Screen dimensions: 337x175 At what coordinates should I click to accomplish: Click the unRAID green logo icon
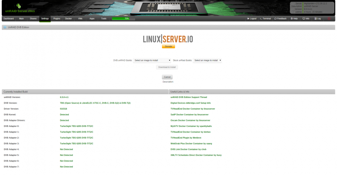19,6
